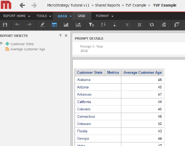Go back with the left arrow

(x=22, y=6)
